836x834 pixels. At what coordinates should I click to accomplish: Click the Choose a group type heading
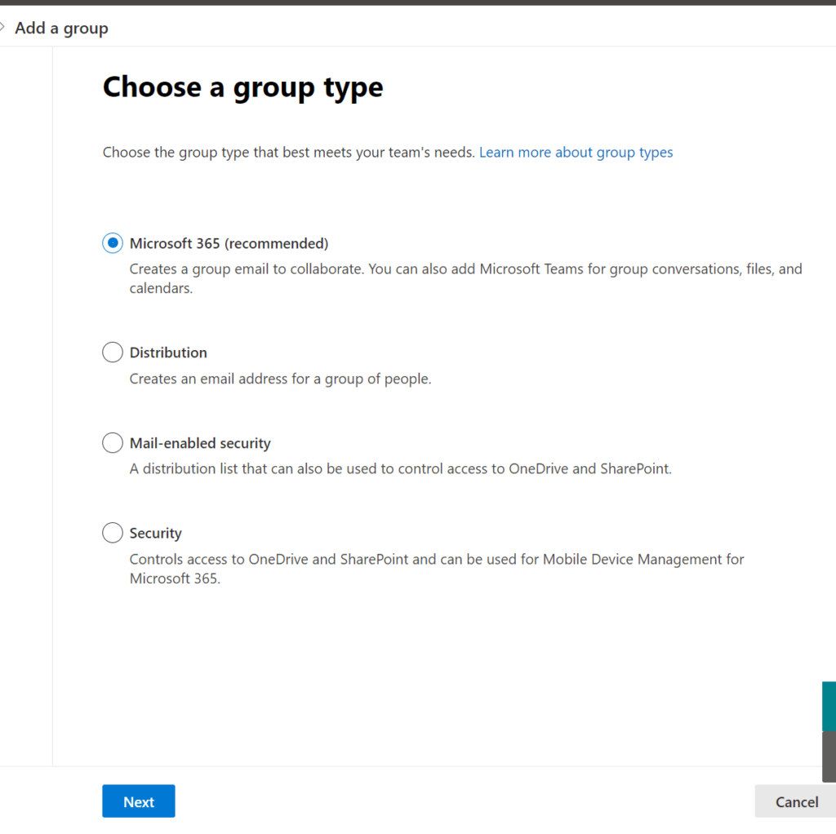[x=242, y=87]
